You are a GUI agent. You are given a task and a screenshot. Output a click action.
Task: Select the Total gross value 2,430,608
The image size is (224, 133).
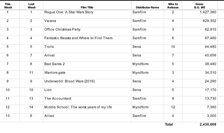coord(208,124)
